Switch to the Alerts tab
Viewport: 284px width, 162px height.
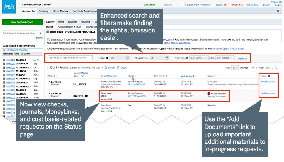point(61,22)
